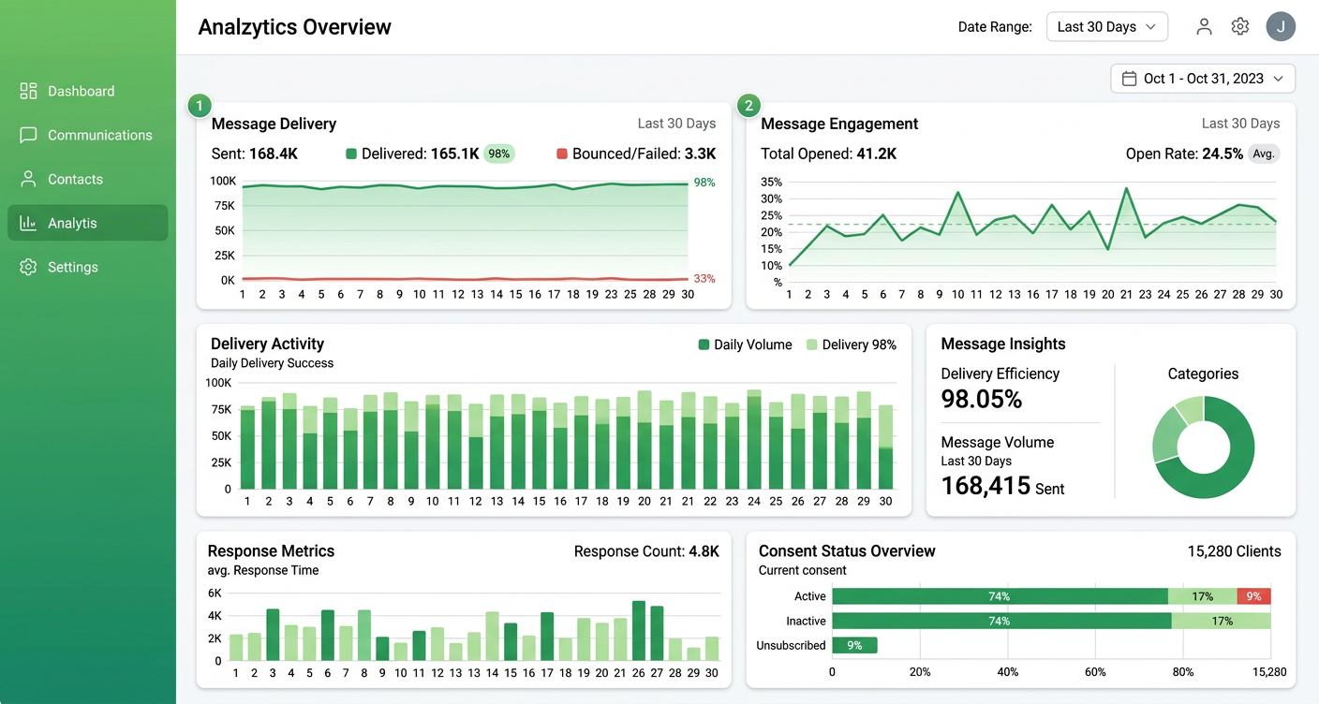Click the Analytis bar chart icon
Screen dimensions: 1319x704
[x=28, y=223]
